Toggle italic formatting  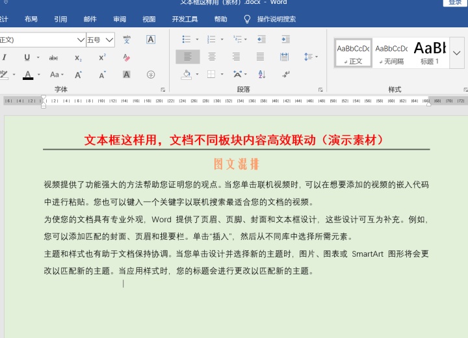[x=4, y=57]
